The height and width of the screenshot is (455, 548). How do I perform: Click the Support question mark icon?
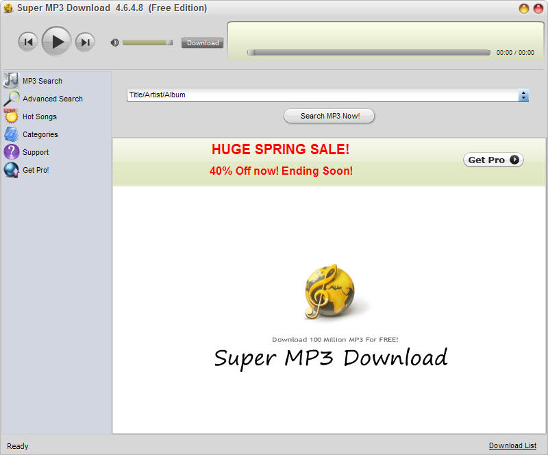[x=11, y=152]
